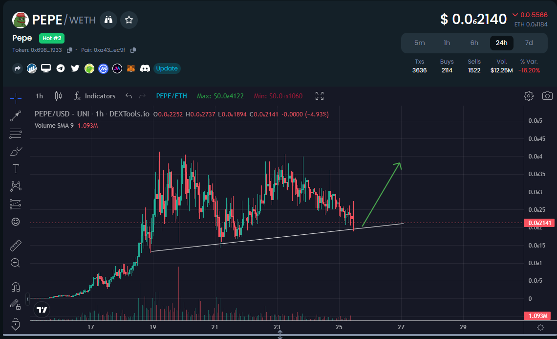Toggle lock all drawing tools
The width and height of the screenshot is (557, 339).
pyautogui.click(x=16, y=324)
